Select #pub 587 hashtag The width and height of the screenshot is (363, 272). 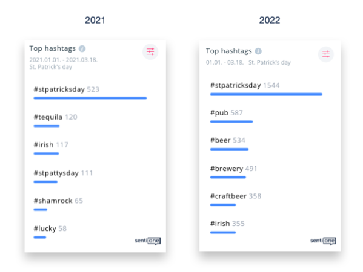227,113
